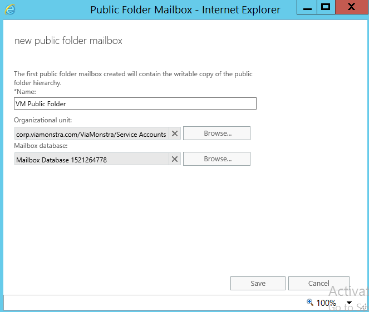Open the zoom level dropdown arrow
Screen dimensions: 369x312
click(349, 303)
